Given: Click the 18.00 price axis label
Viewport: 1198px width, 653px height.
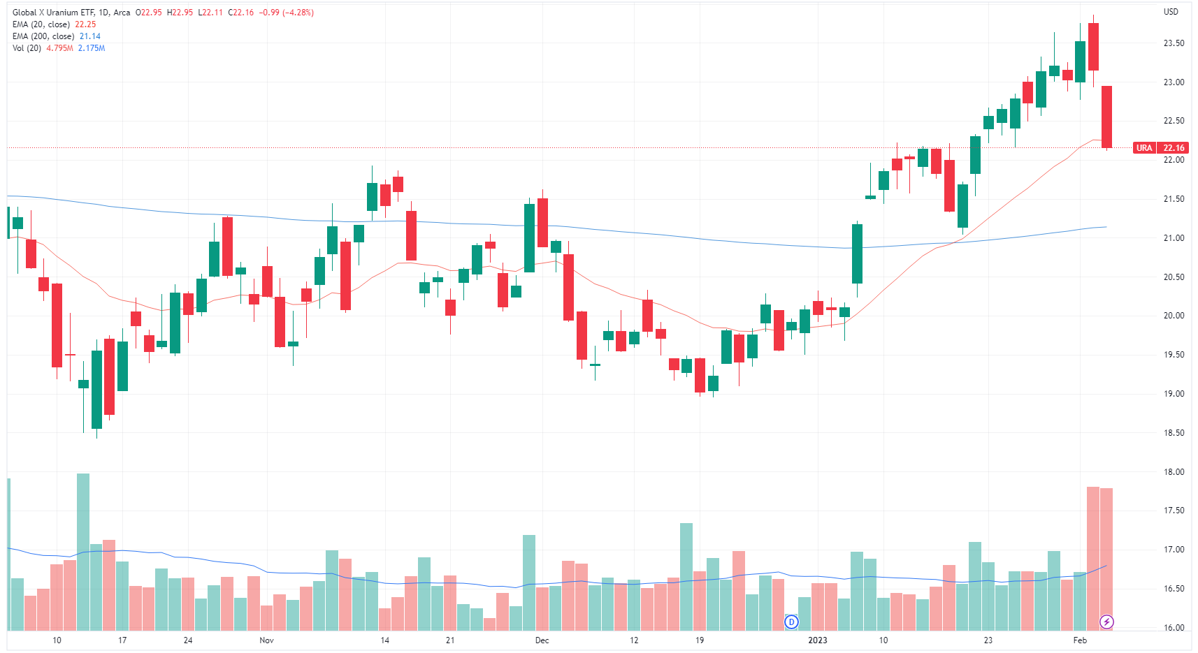Looking at the screenshot, I should pos(1174,472).
